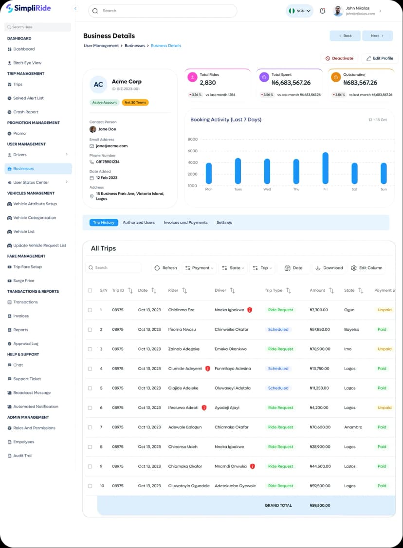This screenshot has width=403, height=548.
Task: Sort table by Rider arrows
Action: 184,290
